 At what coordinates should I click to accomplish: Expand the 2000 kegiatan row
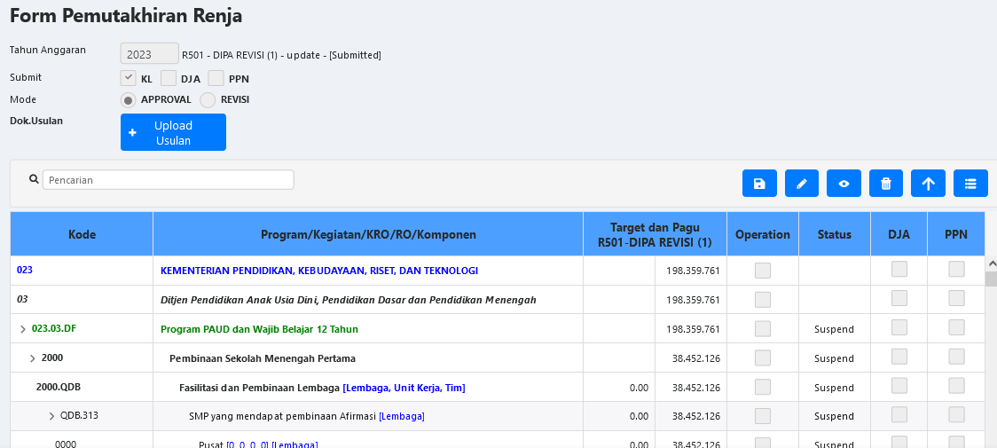click(x=33, y=358)
